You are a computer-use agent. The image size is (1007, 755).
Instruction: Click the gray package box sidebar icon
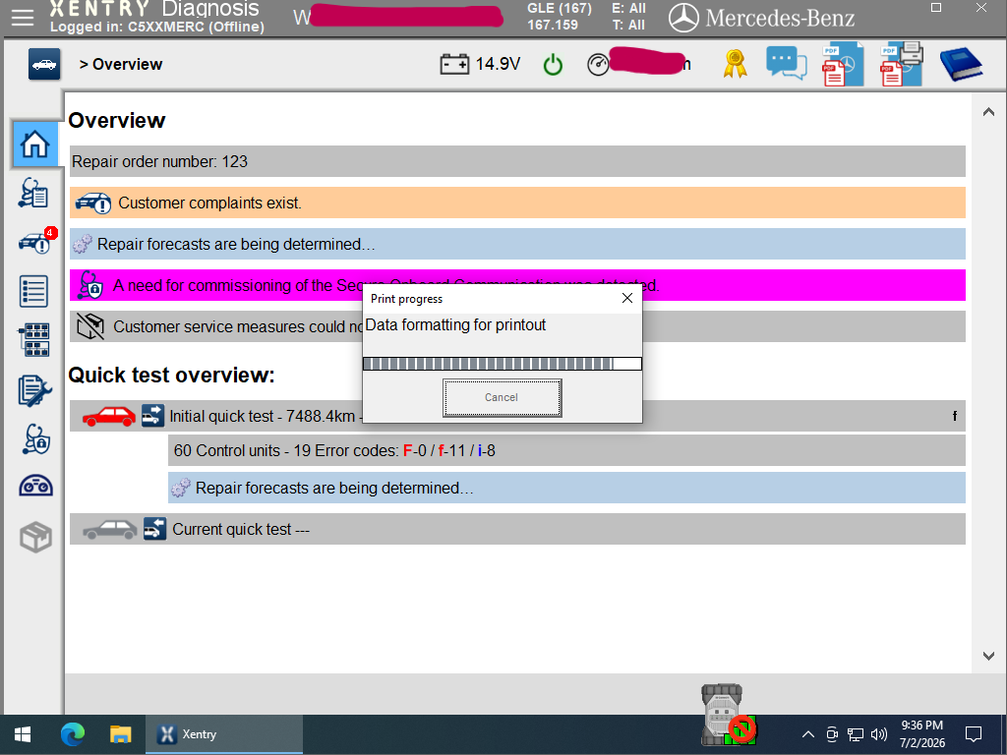tap(35, 538)
